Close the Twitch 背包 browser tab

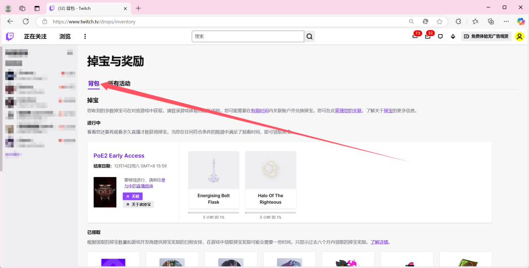point(125,8)
